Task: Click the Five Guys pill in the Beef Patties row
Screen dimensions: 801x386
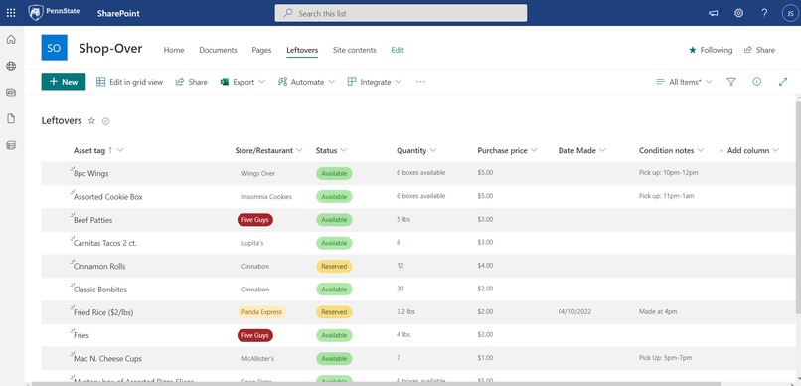Action: (255, 220)
